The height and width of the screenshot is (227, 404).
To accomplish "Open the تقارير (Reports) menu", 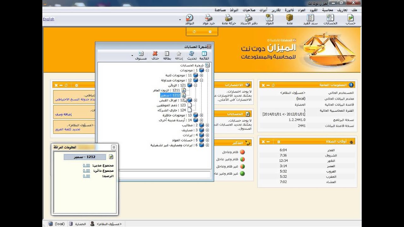I will 276,10.
